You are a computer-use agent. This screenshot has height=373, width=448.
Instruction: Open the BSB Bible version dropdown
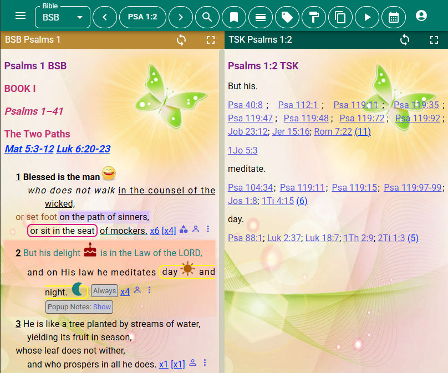[62, 17]
